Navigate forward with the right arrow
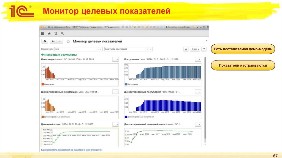This screenshot has width=282, height=158. pos(59,41)
